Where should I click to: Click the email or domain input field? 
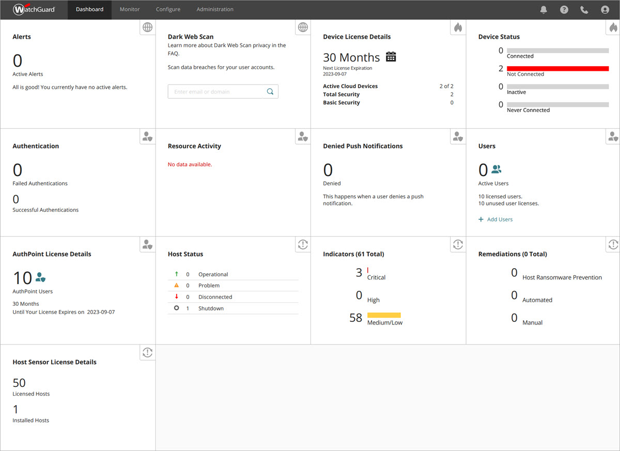click(x=217, y=91)
